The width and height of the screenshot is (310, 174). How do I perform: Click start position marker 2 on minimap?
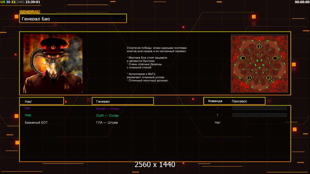[269, 78]
